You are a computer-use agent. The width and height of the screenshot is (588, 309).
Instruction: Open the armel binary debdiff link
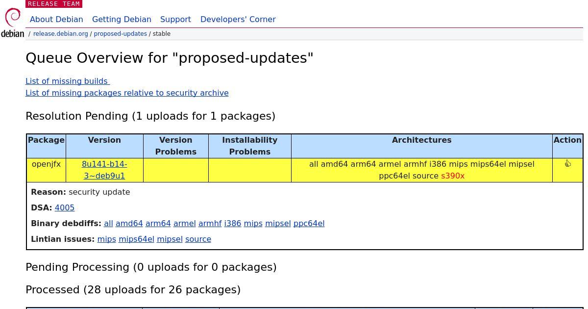(x=185, y=223)
